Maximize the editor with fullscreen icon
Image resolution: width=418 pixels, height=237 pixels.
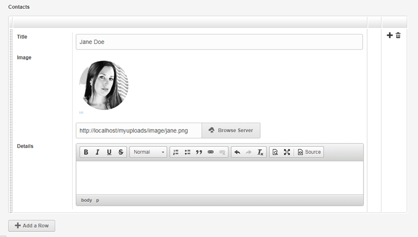pyautogui.click(x=287, y=152)
